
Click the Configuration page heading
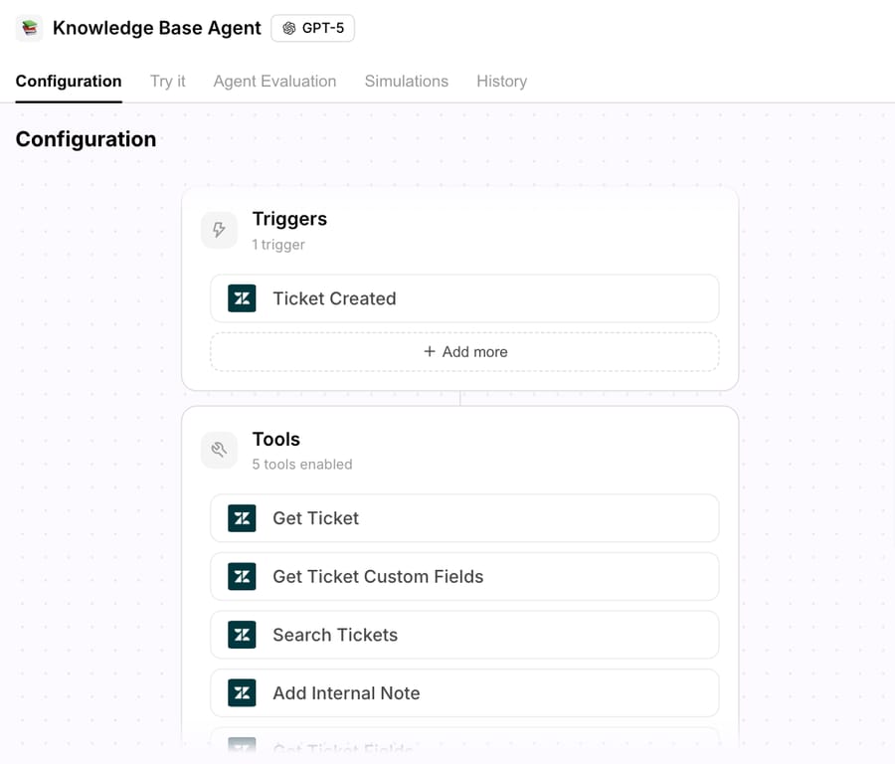pos(86,139)
